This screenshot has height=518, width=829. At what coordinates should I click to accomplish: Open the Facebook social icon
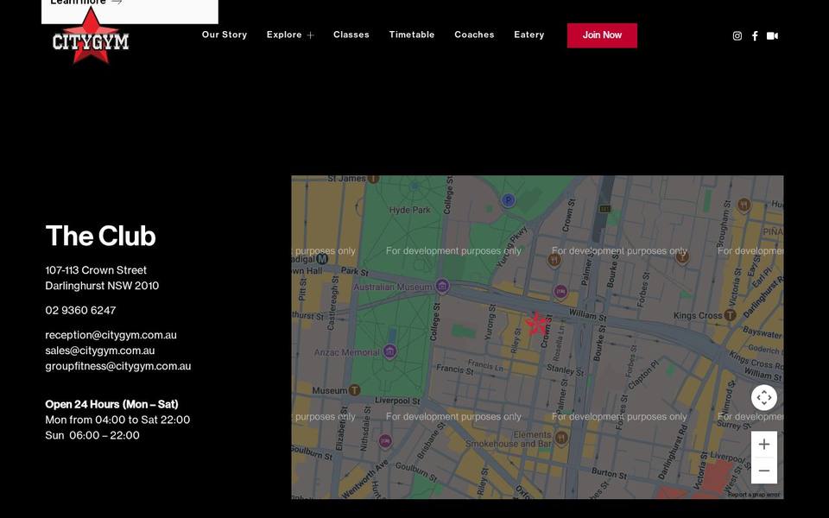click(755, 36)
